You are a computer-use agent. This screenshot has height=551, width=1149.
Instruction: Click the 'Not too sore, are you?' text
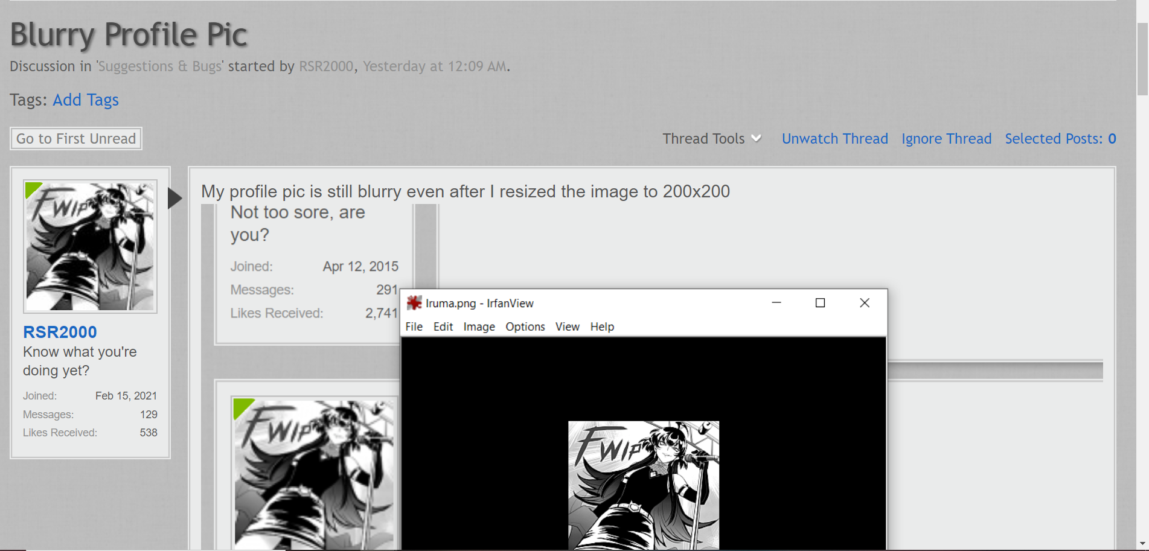tap(298, 223)
